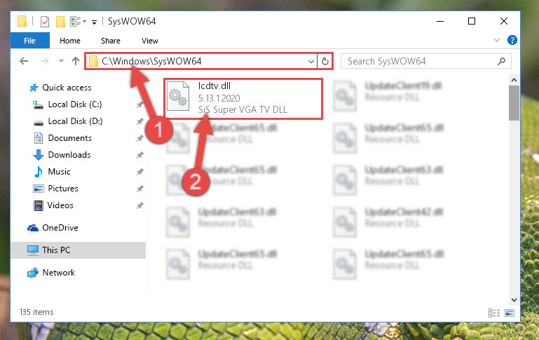Image resolution: width=539 pixels, height=340 pixels.
Task: Switch to details view in status bar
Action: coord(494,313)
